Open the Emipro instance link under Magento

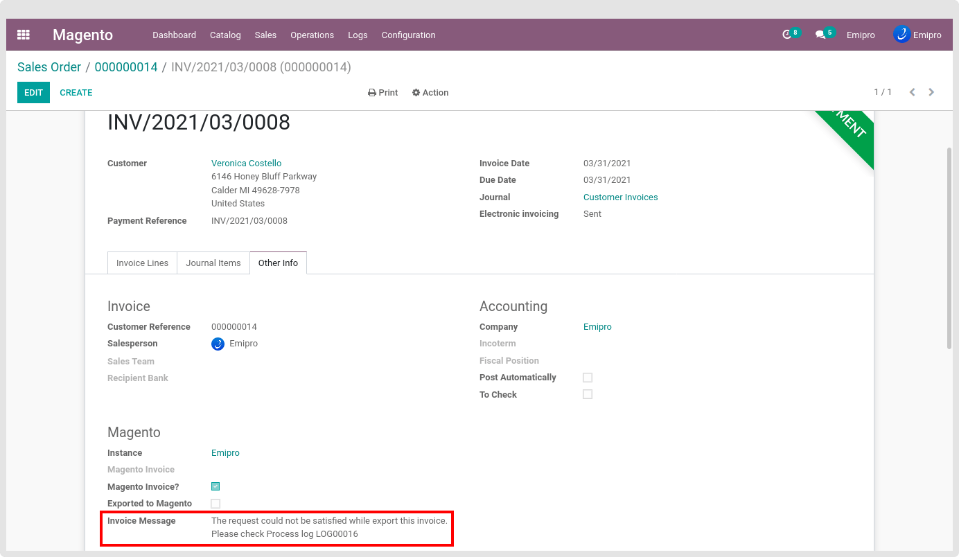click(225, 453)
